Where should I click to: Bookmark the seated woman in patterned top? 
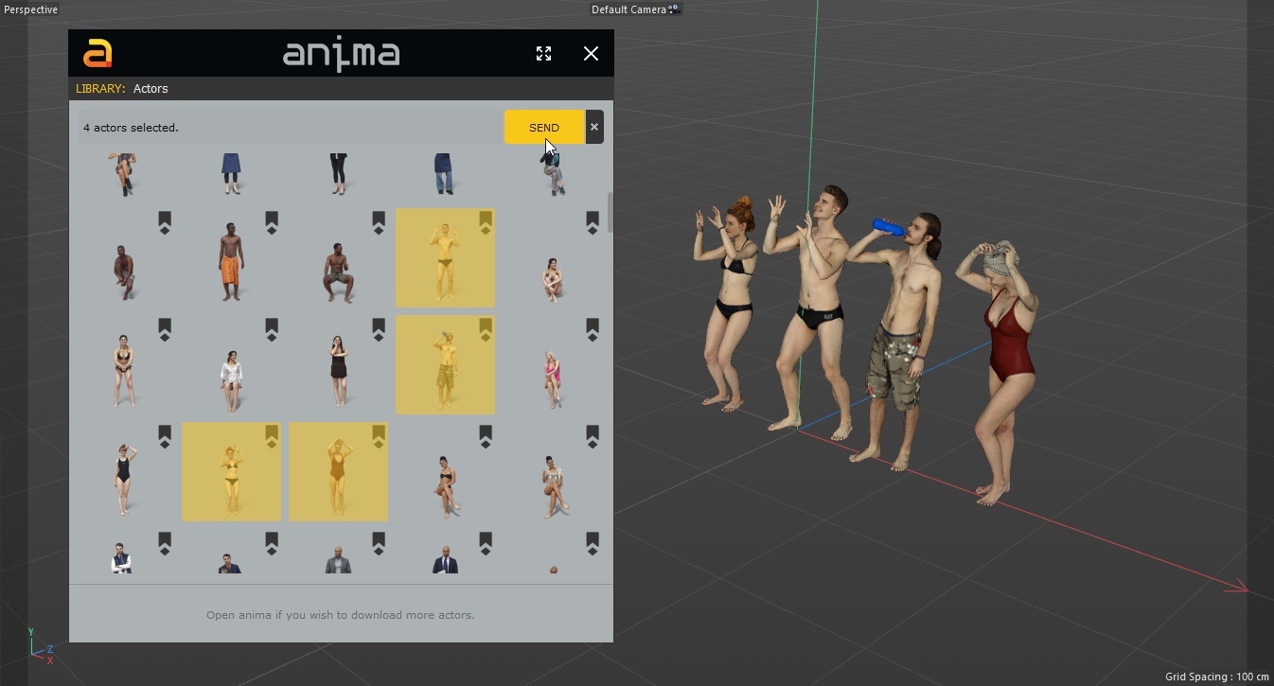592,436
